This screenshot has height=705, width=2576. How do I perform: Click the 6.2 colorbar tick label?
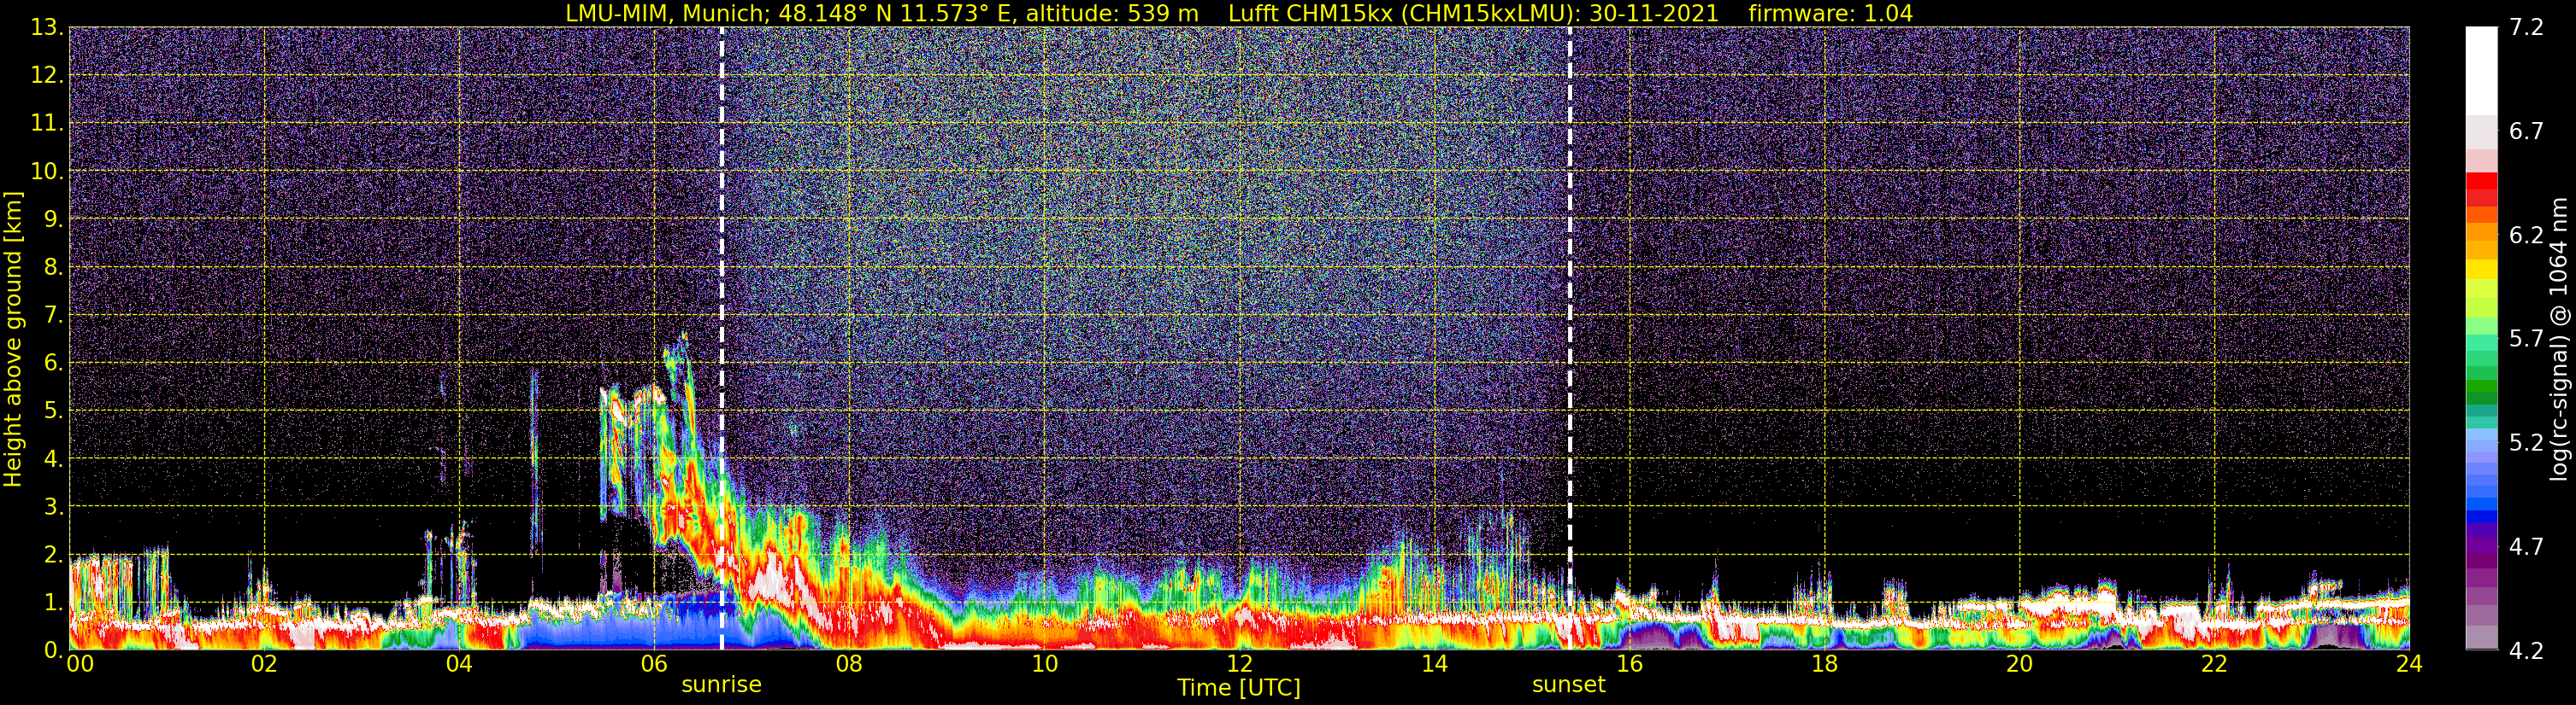[x=2526, y=236]
